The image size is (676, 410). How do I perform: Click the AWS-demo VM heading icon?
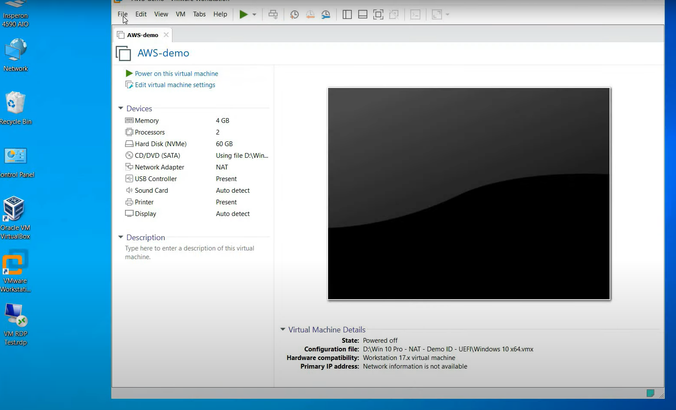click(123, 53)
